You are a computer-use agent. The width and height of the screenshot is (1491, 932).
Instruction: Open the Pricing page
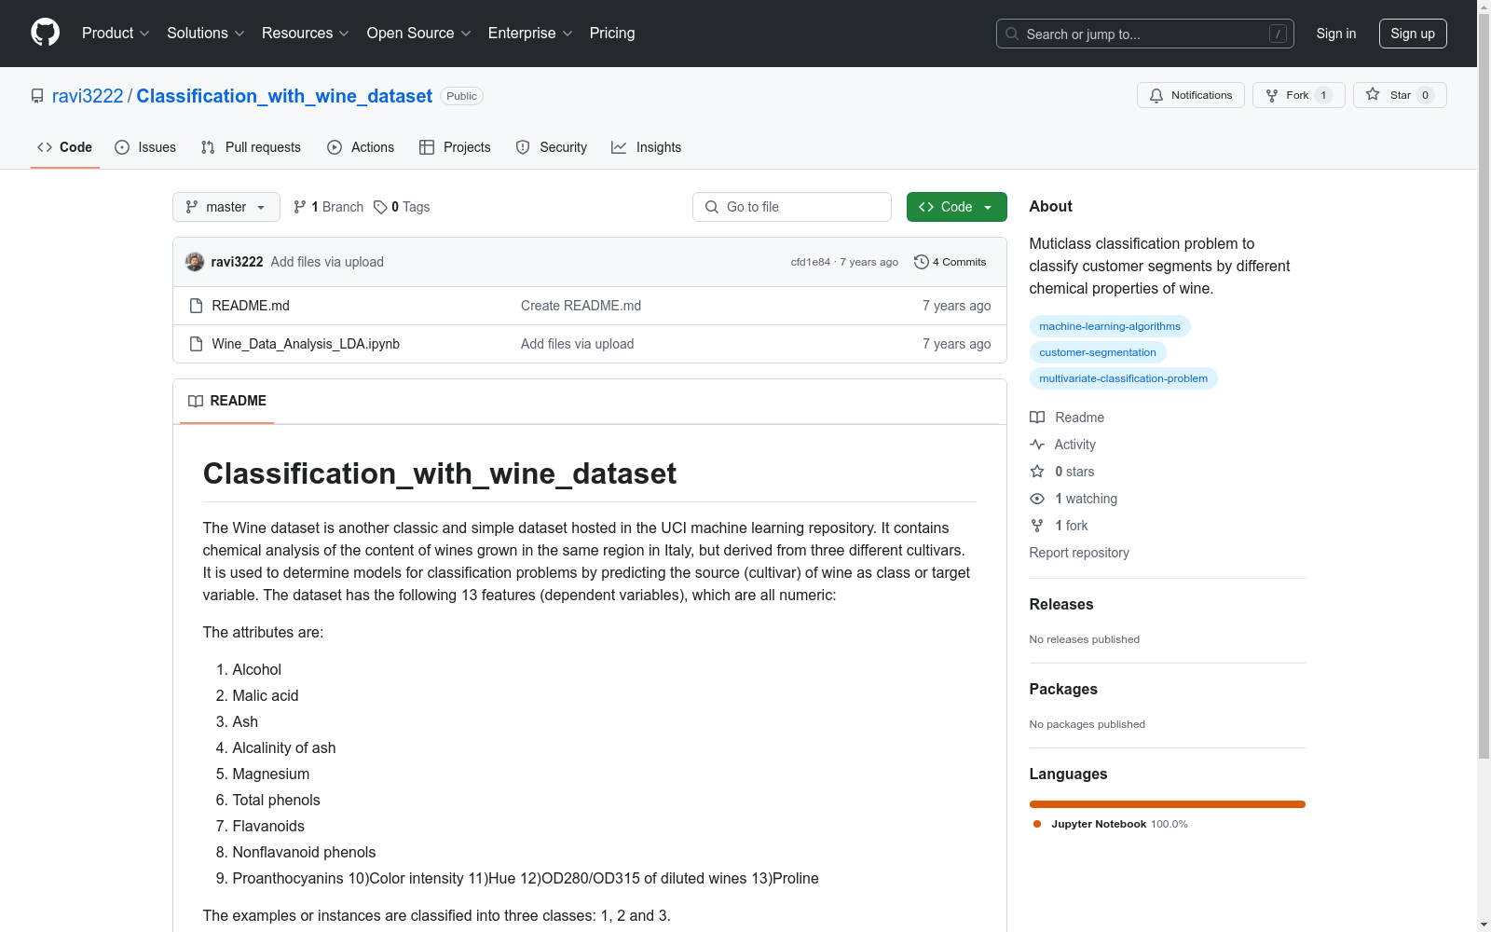(x=612, y=33)
